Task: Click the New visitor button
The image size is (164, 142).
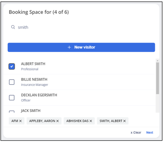Action: [x=81, y=47]
